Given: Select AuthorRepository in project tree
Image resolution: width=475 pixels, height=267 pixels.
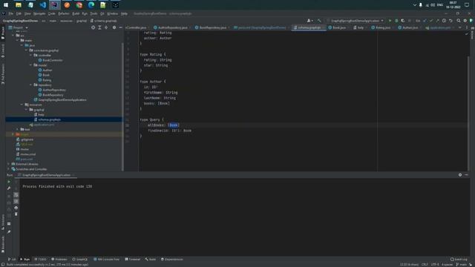Looking at the screenshot, I should click(x=54, y=90).
